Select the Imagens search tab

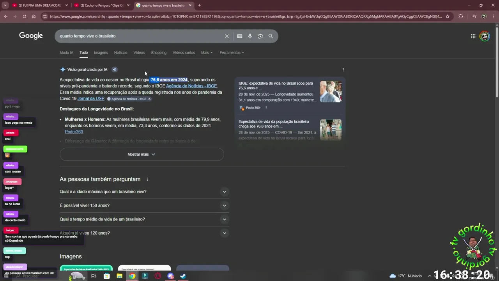pos(101,53)
